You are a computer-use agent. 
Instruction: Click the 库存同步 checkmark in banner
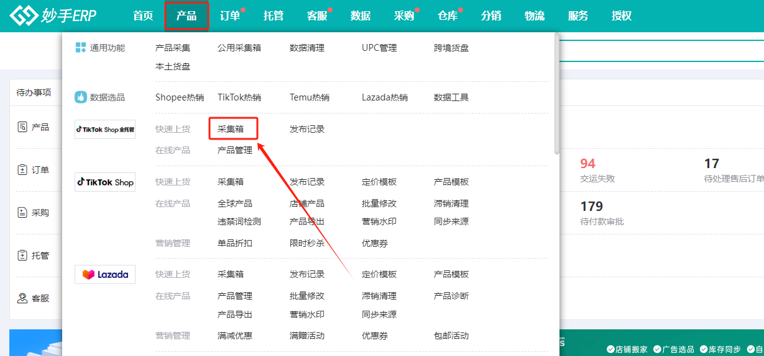click(704, 349)
